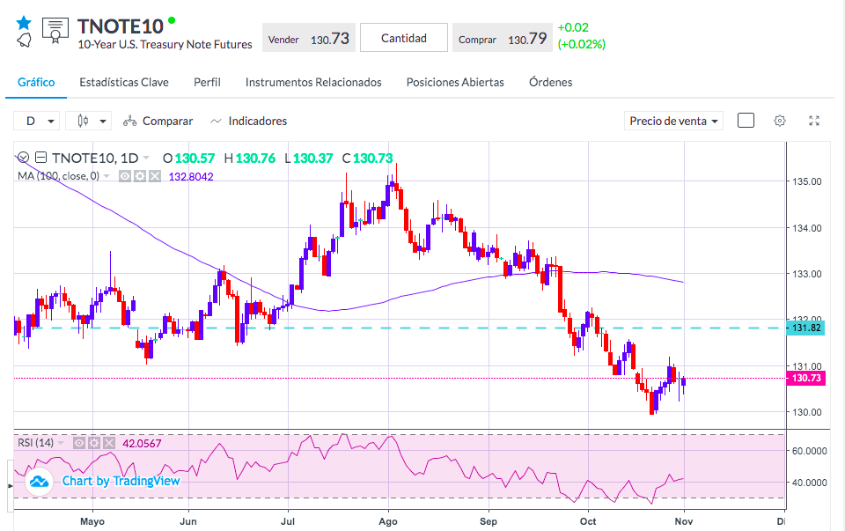Viewport: 845px width, 531px height.
Task: Open the Instrumentos Relacionados tab
Action: point(313,83)
